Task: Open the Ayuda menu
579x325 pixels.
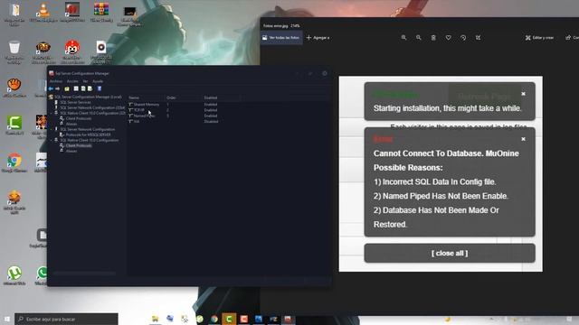Action: 98,81
